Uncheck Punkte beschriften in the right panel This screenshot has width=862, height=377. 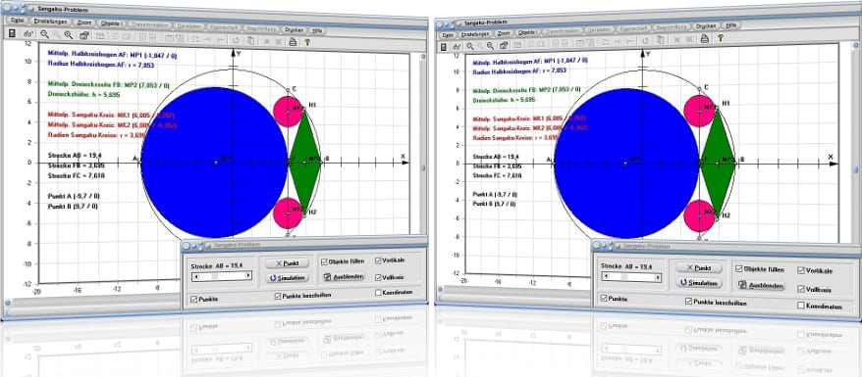coord(688,302)
